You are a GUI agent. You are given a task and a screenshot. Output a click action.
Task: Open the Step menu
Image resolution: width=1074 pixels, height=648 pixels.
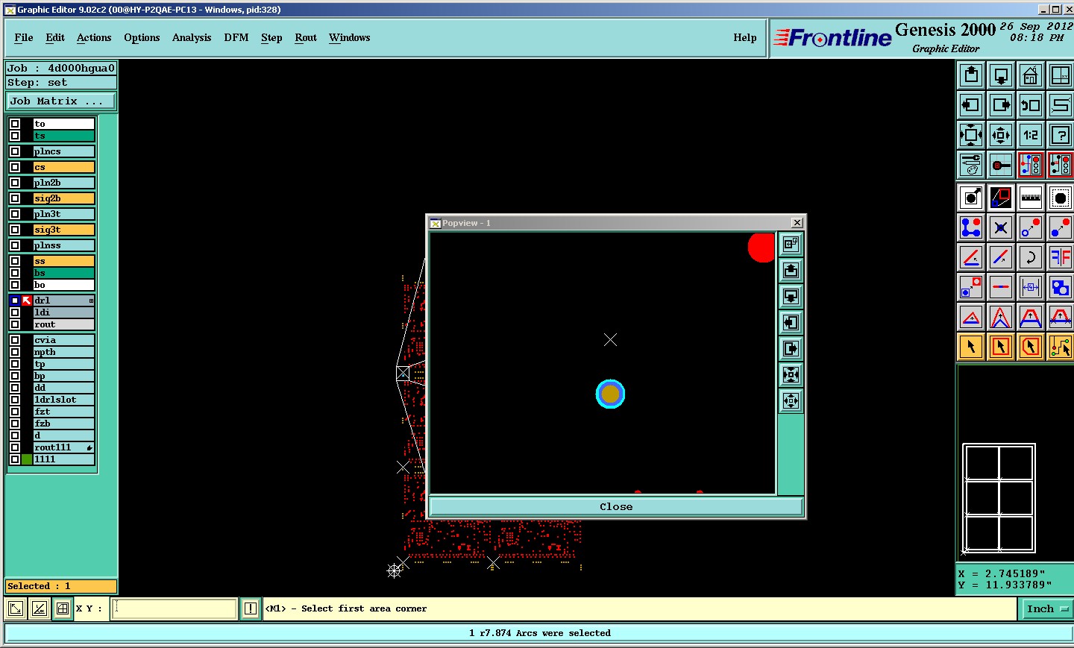271,37
